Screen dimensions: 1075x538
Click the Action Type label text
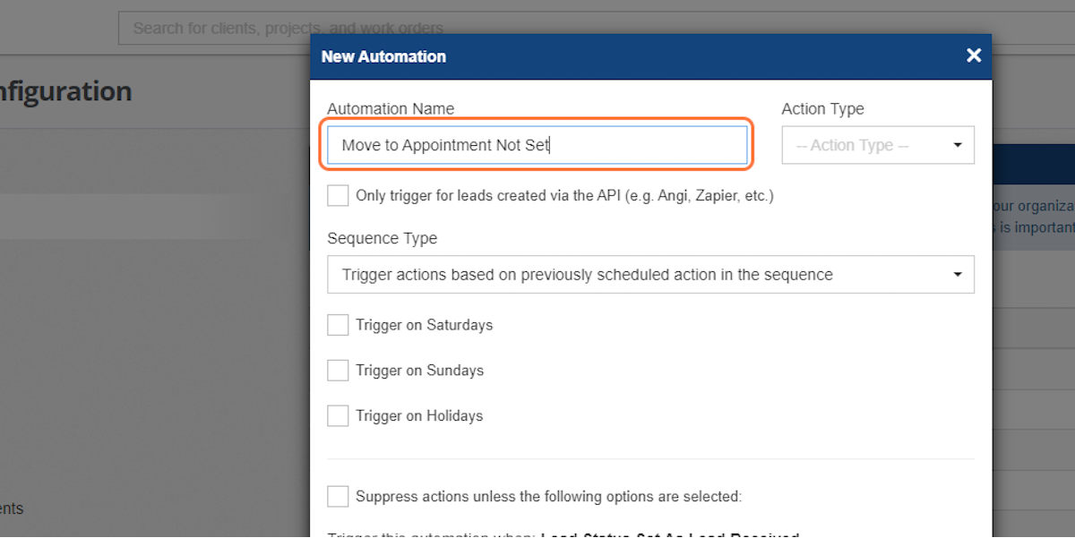tap(822, 108)
